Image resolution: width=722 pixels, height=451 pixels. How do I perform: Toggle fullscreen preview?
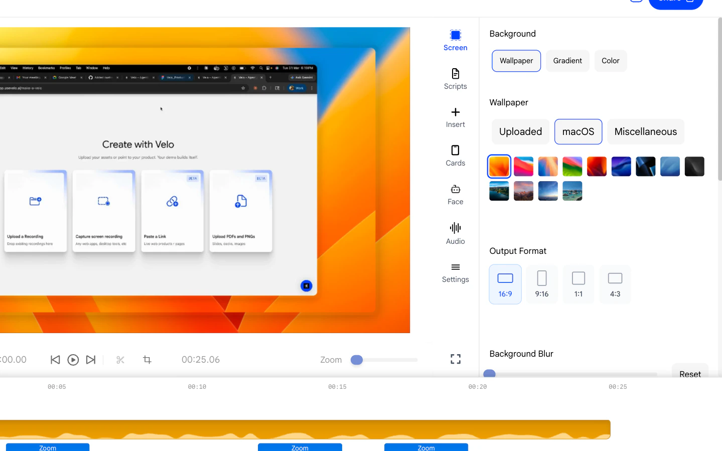click(456, 359)
